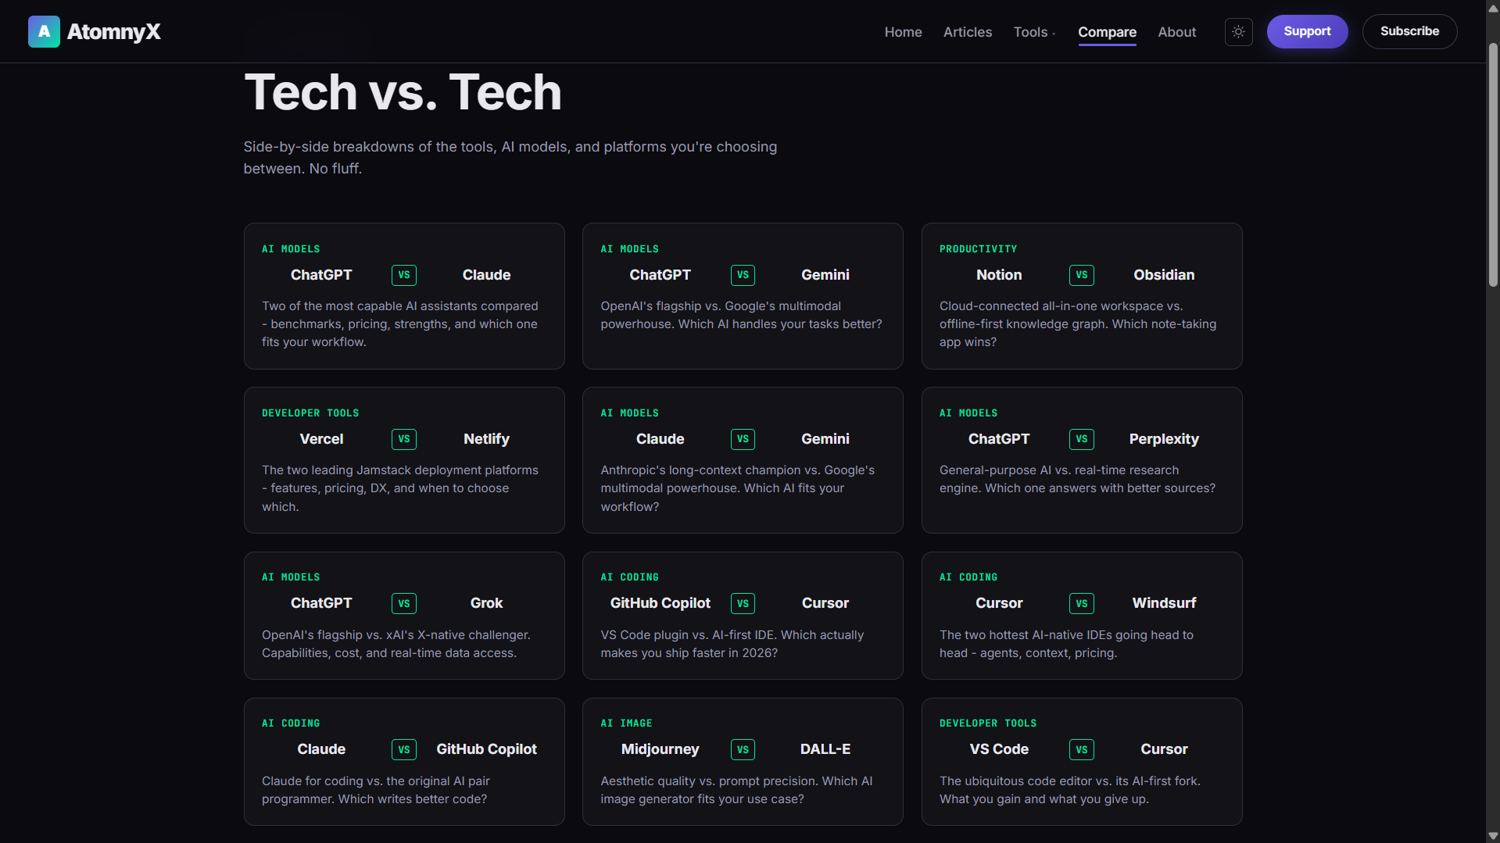Screen dimensions: 1500x843
Task: Expand the Tools dropdown menu
Action: (x=1033, y=32)
